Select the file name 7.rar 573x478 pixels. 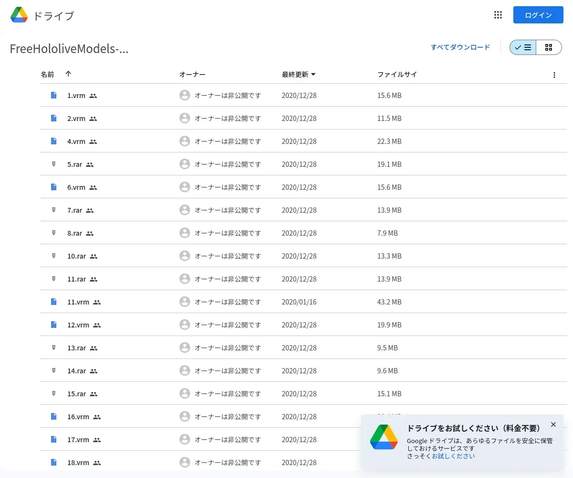pos(75,210)
